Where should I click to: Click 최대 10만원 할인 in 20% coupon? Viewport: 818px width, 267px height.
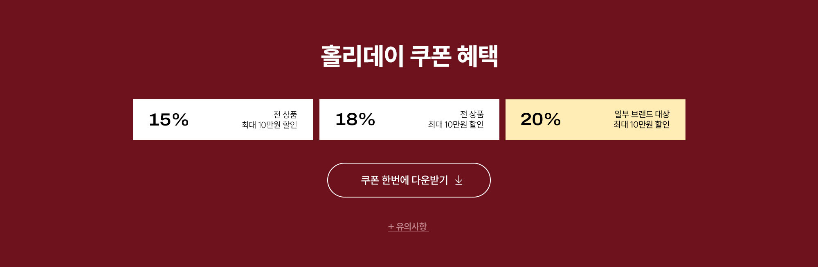(641, 124)
